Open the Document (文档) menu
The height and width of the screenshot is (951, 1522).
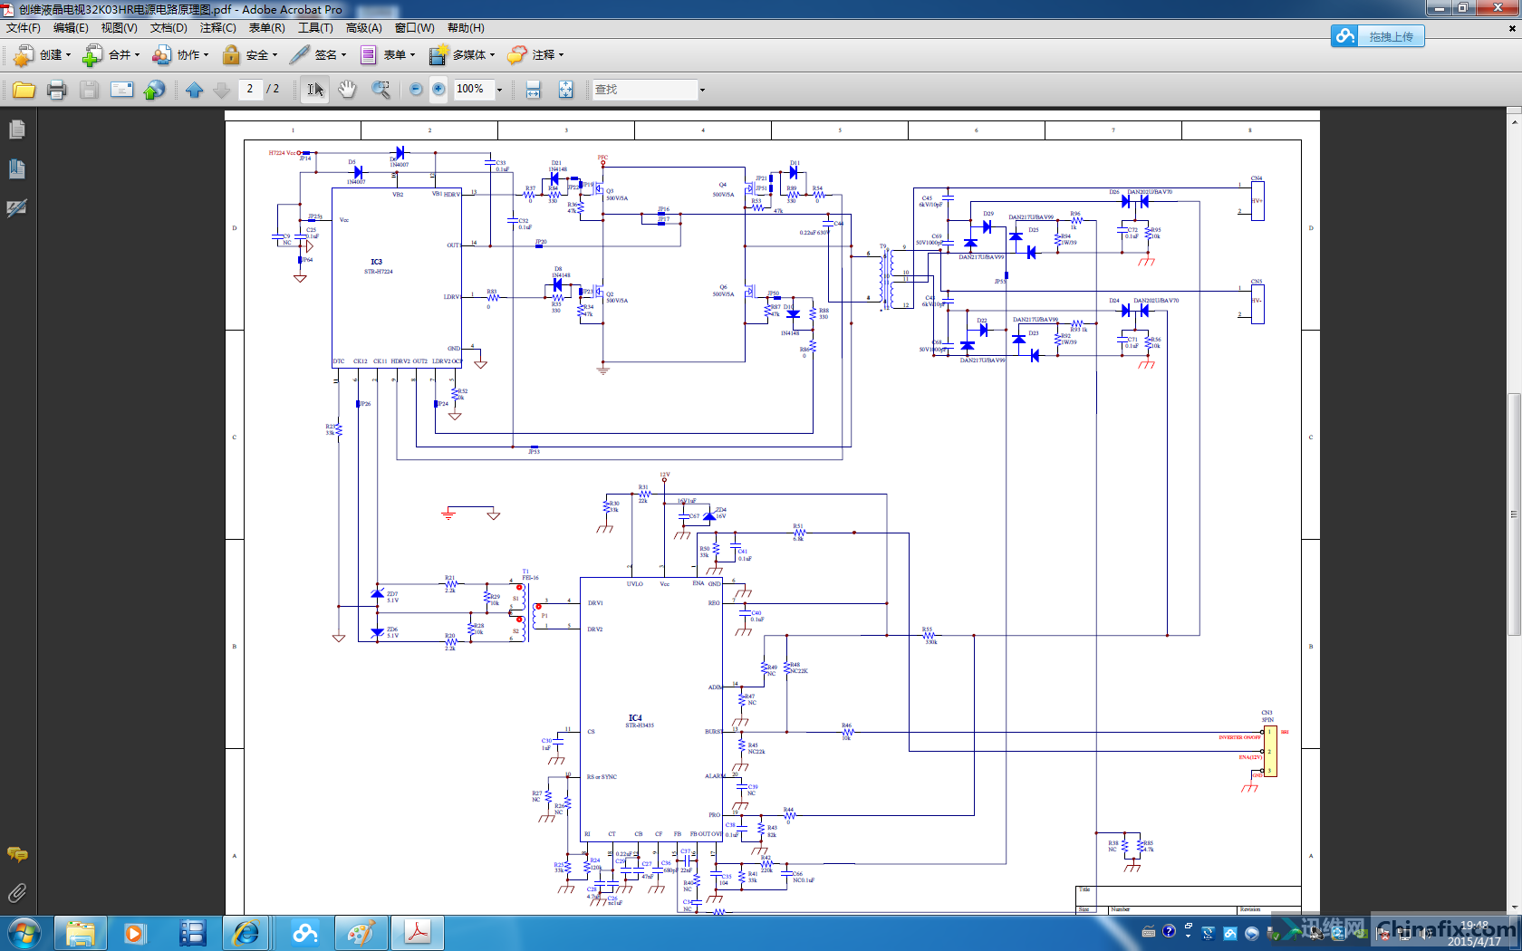(x=169, y=28)
